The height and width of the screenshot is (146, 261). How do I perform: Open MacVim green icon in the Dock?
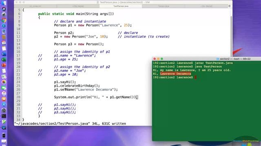[4, 122]
